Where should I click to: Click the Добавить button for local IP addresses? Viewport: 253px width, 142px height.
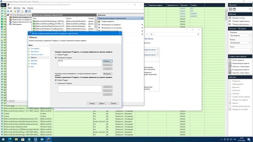tap(108, 61)
